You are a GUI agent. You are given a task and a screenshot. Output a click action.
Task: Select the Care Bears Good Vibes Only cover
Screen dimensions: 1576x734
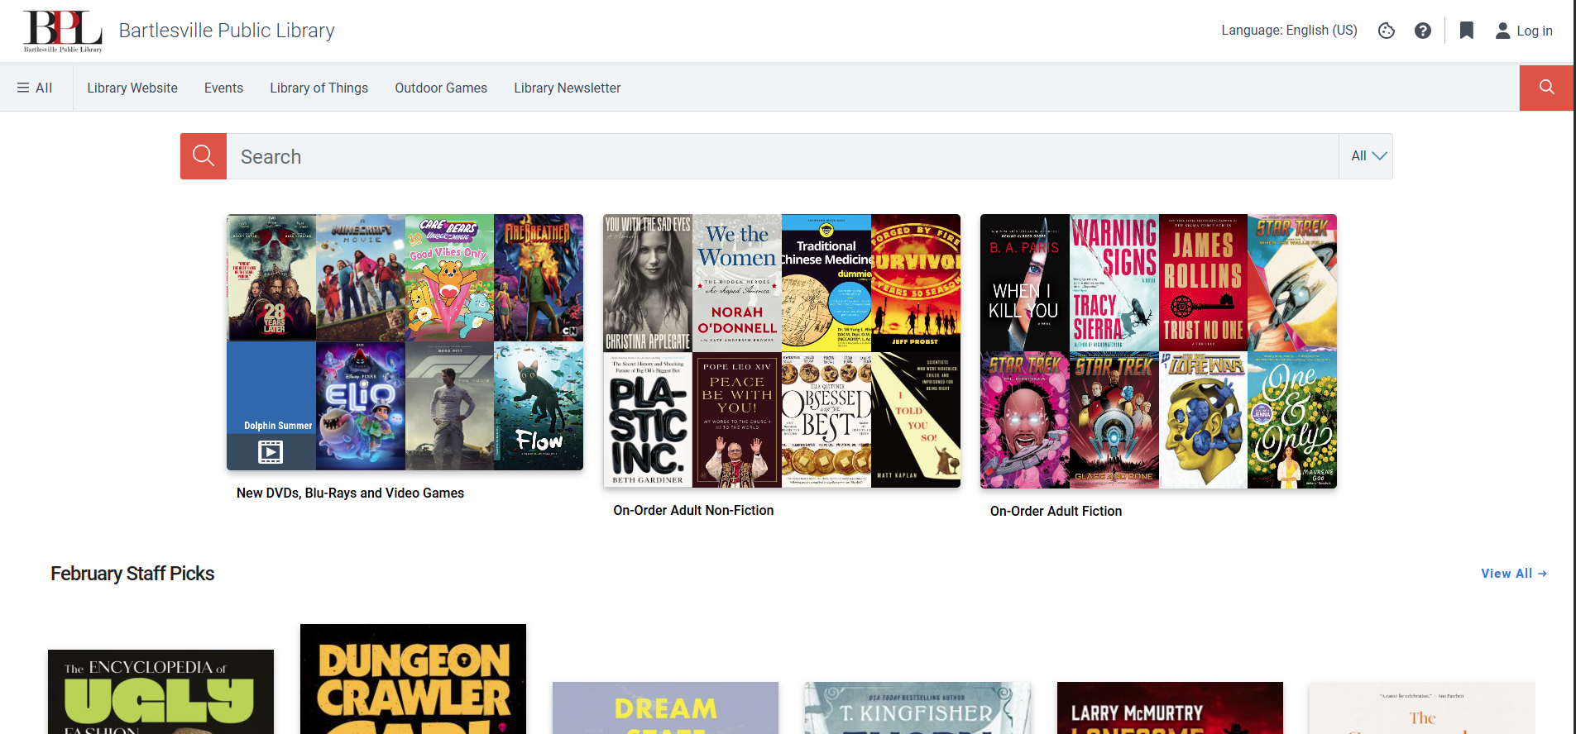click(x=449, y=278)
